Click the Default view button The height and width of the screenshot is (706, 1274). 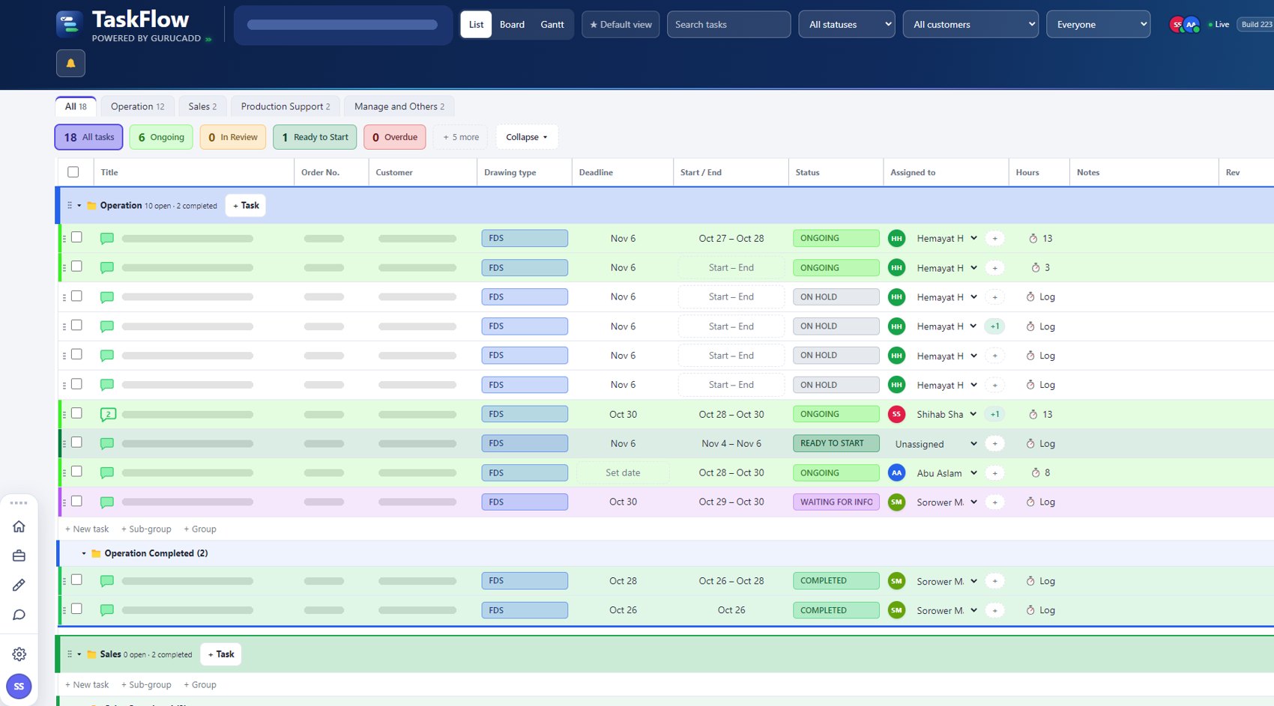621,24
